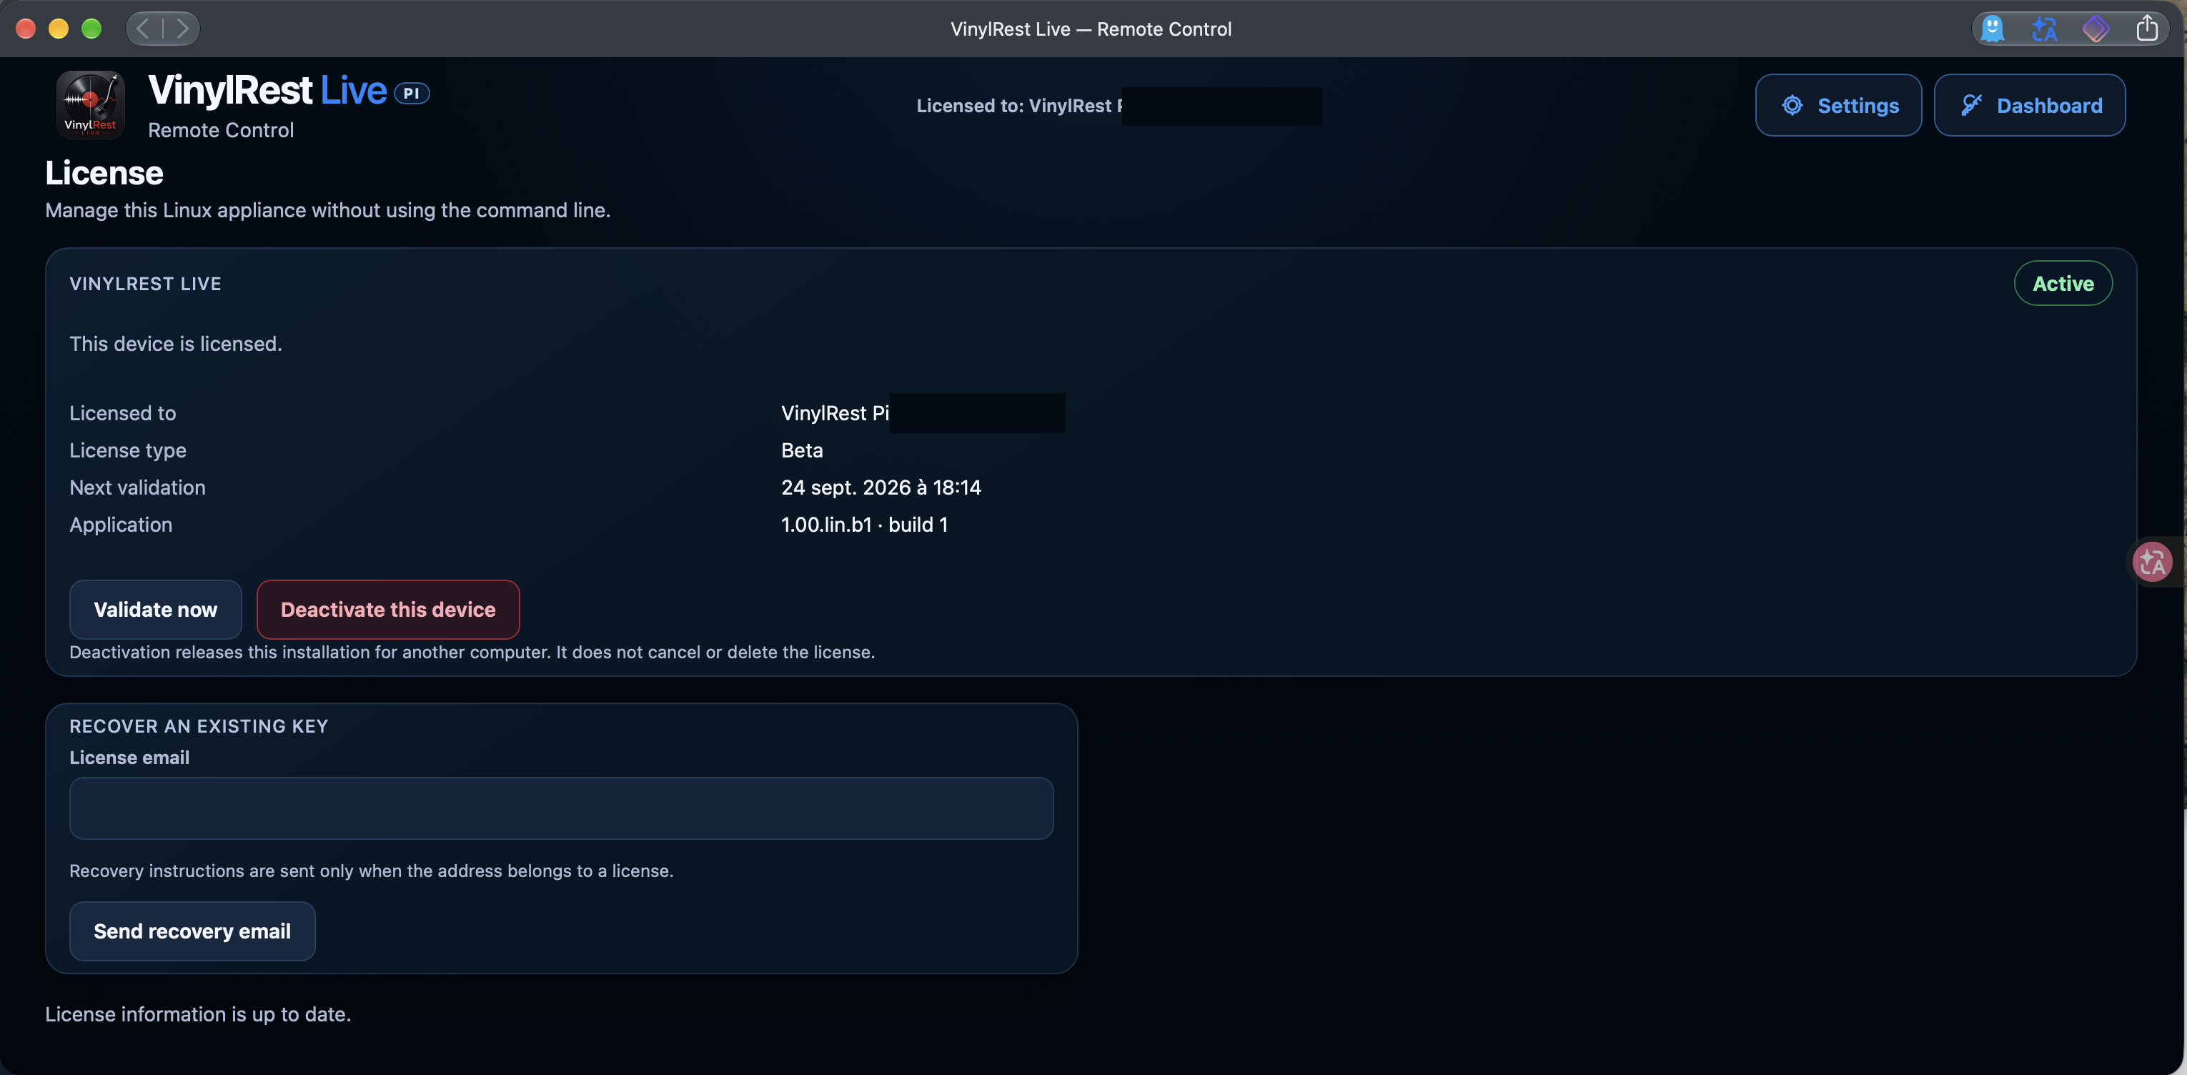Click the '24 sept. 2026 à 18:14' value
Image resolution: width=2187 pixels, height=1075 pixels.
tap(881, 487)
